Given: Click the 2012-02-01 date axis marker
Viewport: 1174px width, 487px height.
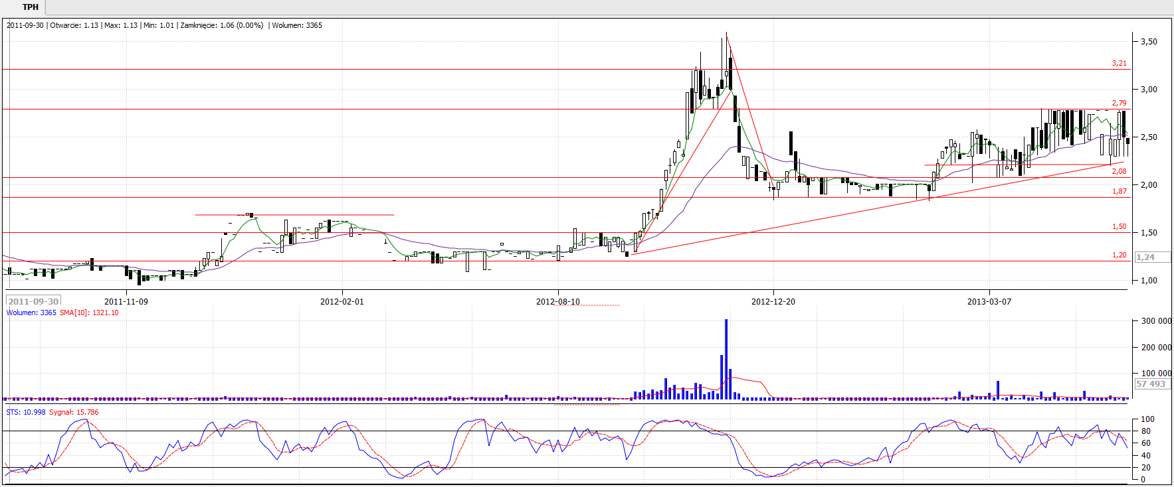Looking at the screenshot, I should (342, 302).
